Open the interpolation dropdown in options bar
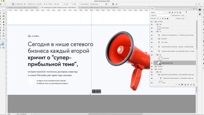This screenshot has width=204, height=115. (95, 4)
